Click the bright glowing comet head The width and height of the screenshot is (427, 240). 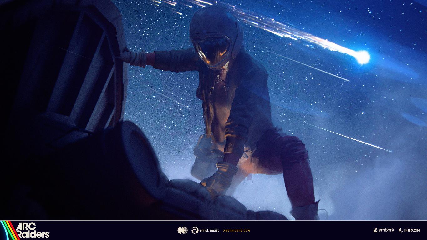(362, 57)
